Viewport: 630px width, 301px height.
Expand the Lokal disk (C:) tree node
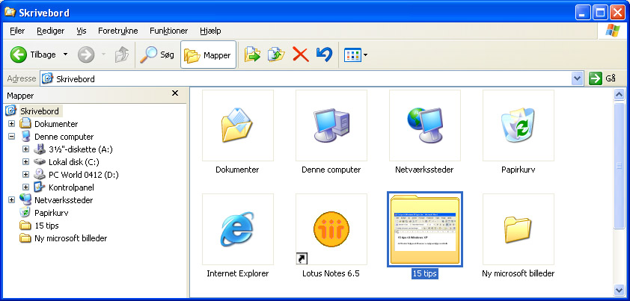coord(25,162)
